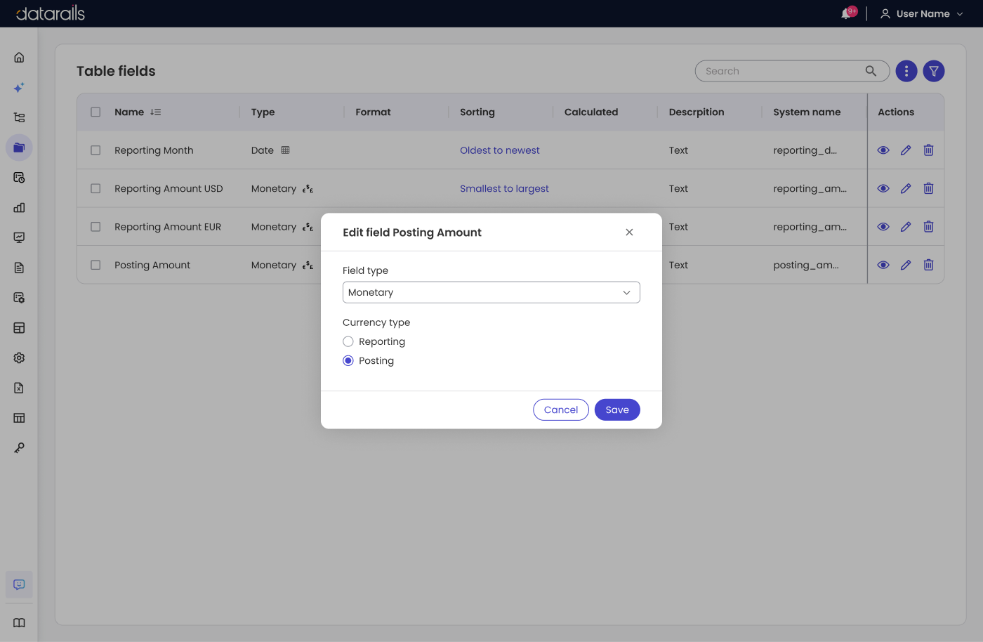Click the filter funnel button
The width and height of the screenshot is (983, 642).
(x=934, y=71)
